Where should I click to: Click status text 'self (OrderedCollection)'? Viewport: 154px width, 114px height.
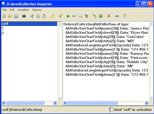pyautogui.click(x=22, y=110)
